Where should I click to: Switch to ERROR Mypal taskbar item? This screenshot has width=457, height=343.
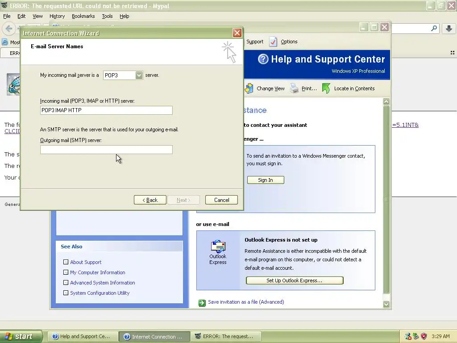coord(226,337)
